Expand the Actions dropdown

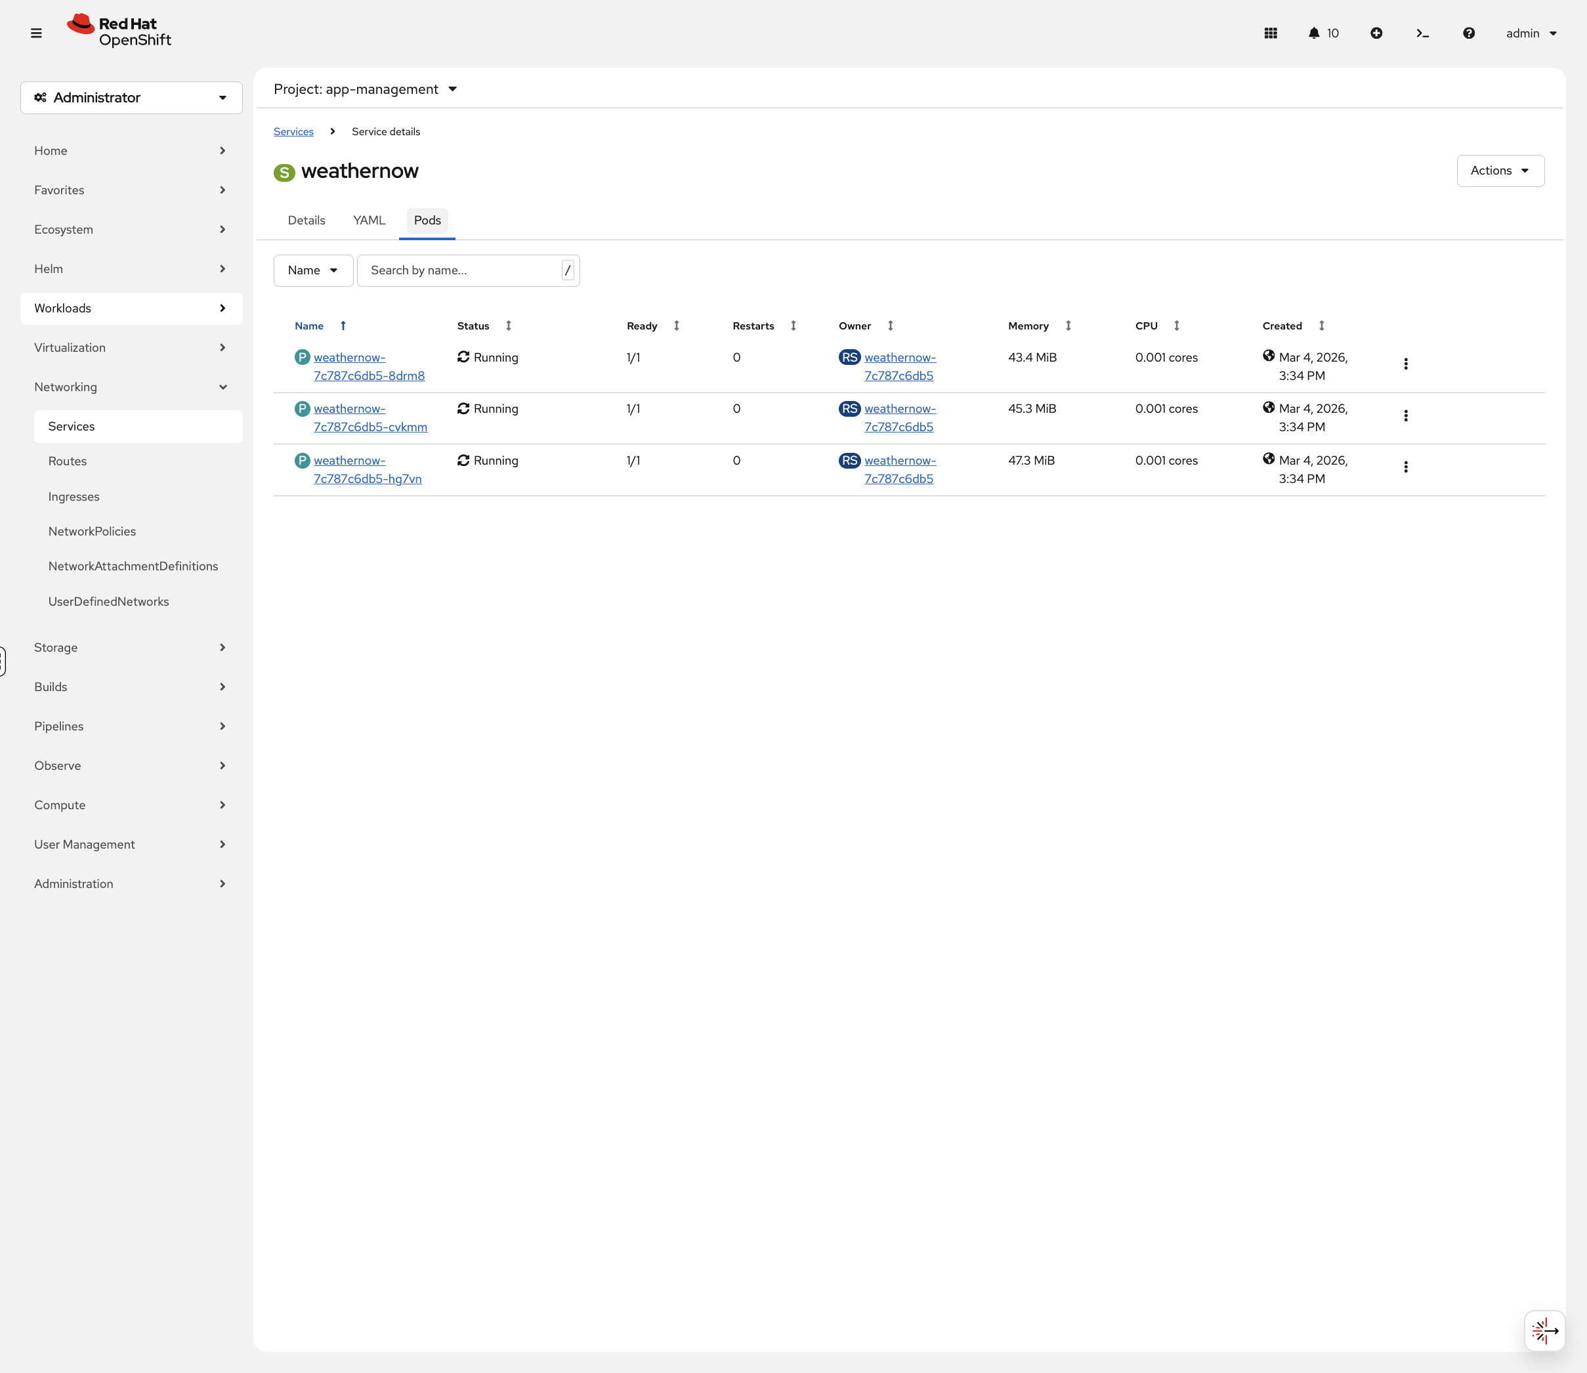(x=1500, y=170)
